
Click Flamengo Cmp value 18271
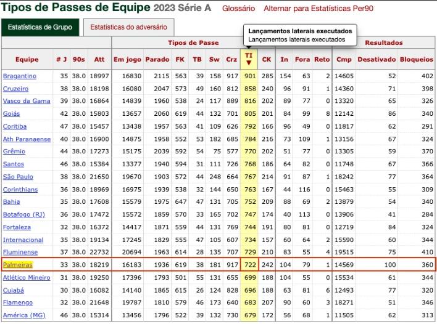coord(344,302)
